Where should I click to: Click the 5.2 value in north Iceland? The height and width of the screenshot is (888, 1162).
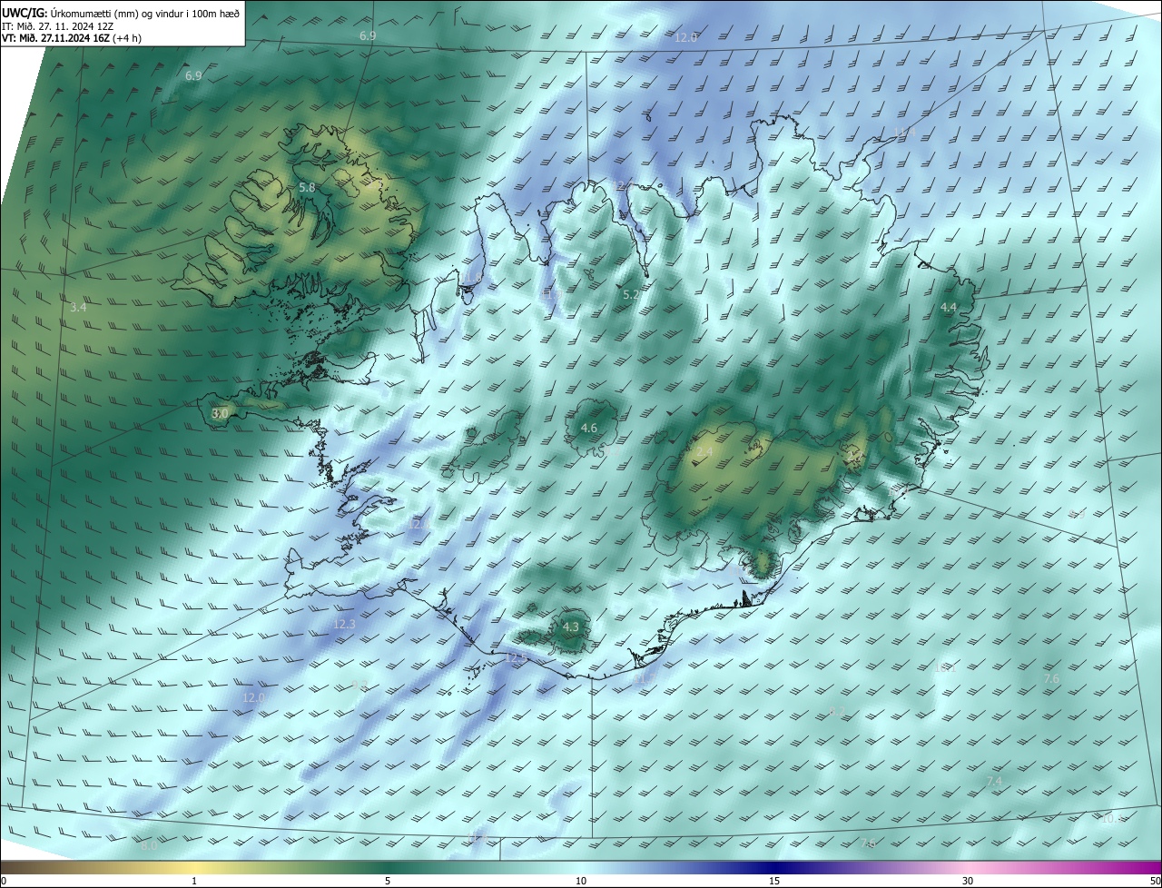coord(632,294)
